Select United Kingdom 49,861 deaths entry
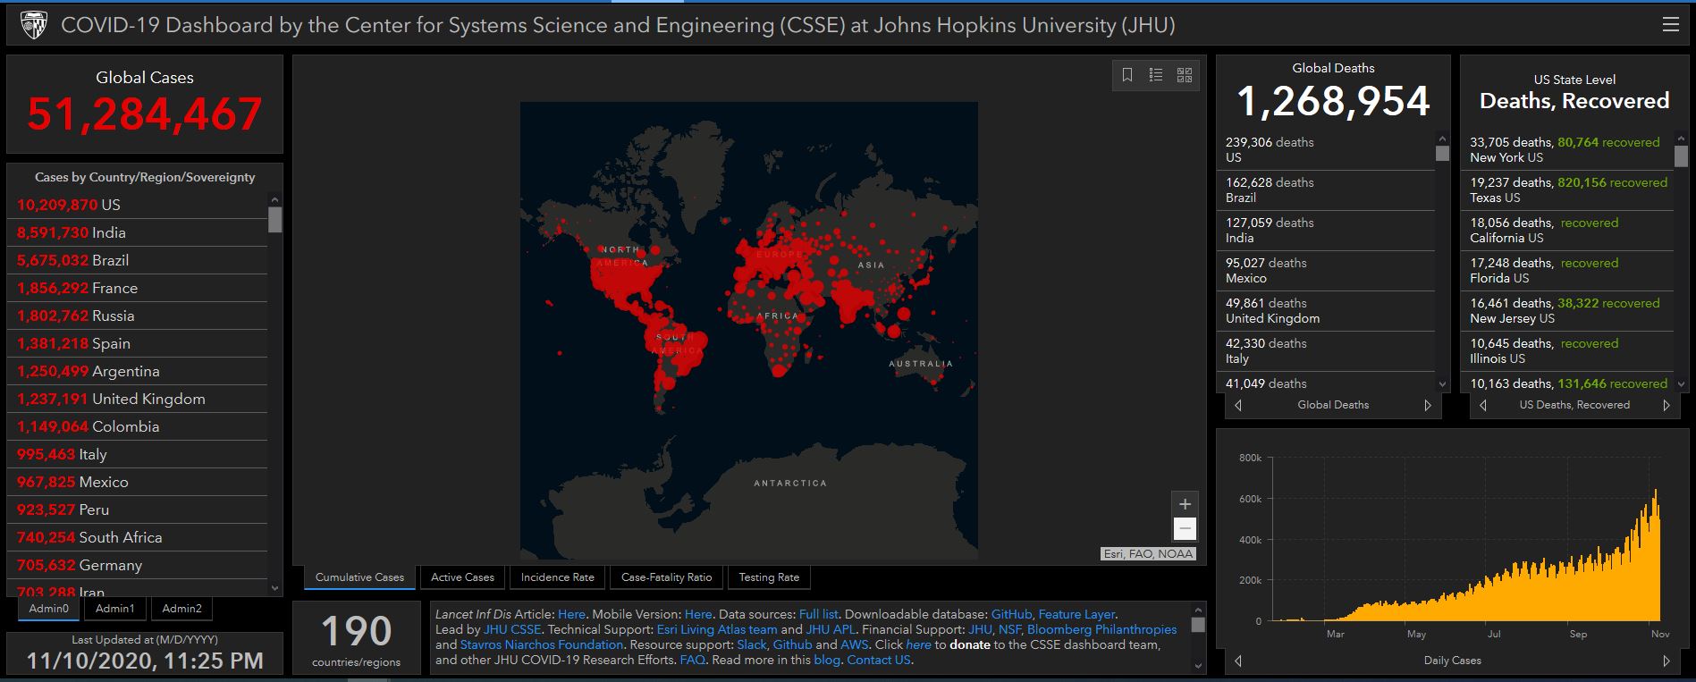The height and width of the screenshot is (682, 1696). point(1328,311)
